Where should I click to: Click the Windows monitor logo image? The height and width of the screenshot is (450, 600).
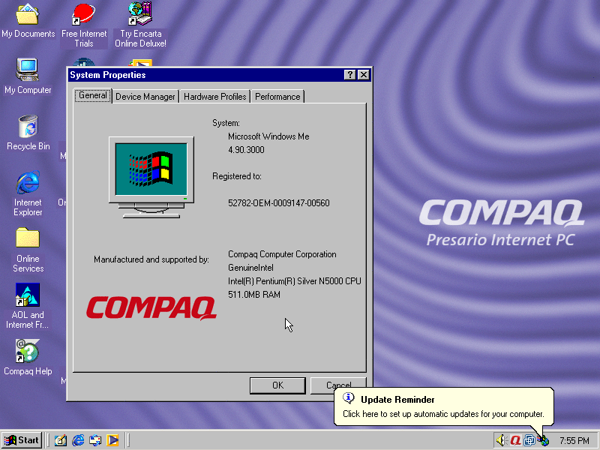[151, 177]
